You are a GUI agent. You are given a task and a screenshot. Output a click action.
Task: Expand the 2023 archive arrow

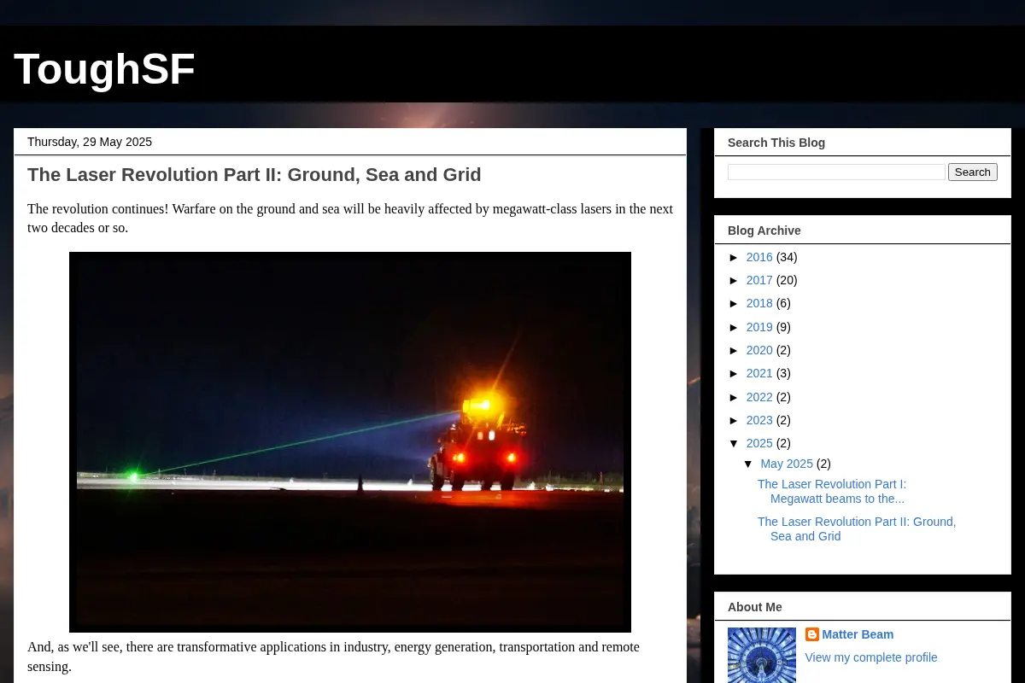coord(735,420)
